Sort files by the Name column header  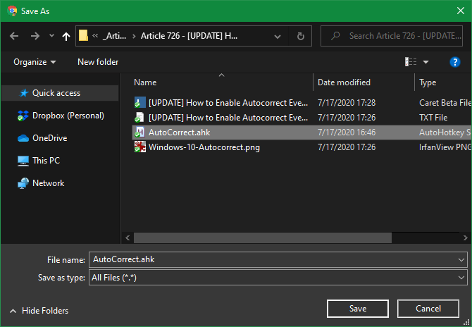click(x=145, y=82)
